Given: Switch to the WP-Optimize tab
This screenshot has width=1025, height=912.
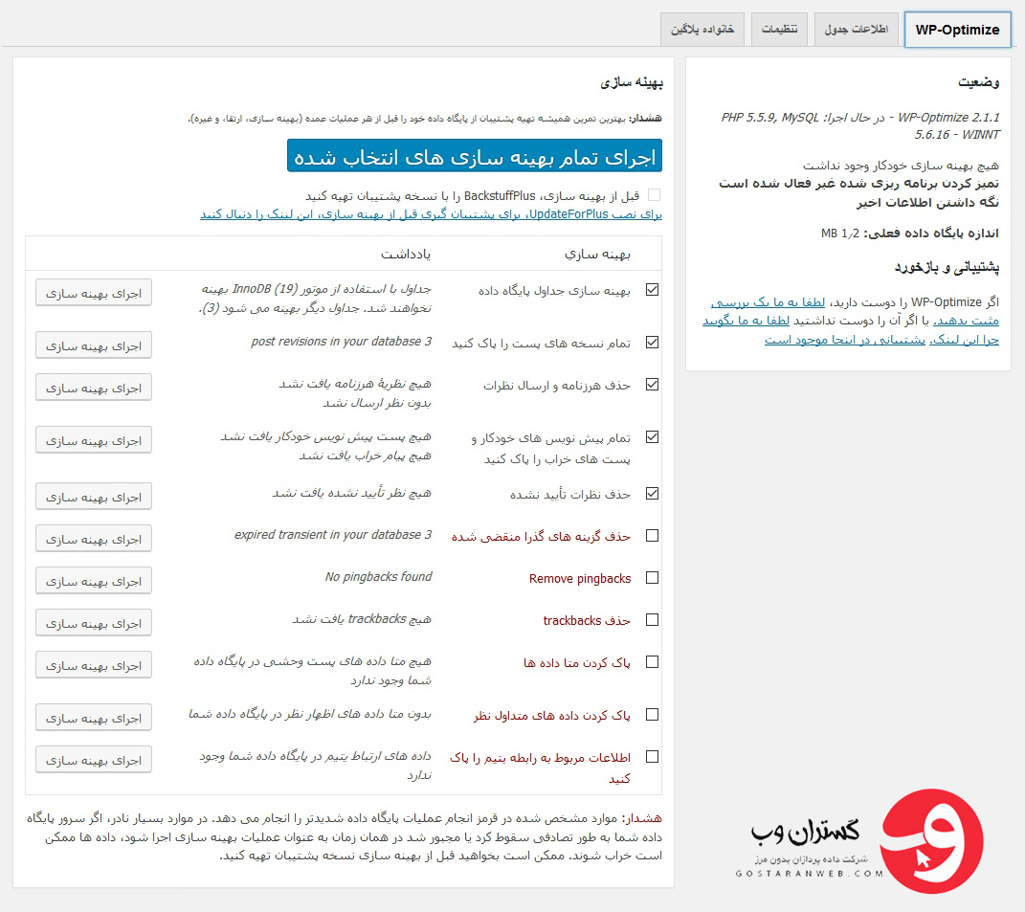Looking at the screenshot, I should click(x=957, y=30).
